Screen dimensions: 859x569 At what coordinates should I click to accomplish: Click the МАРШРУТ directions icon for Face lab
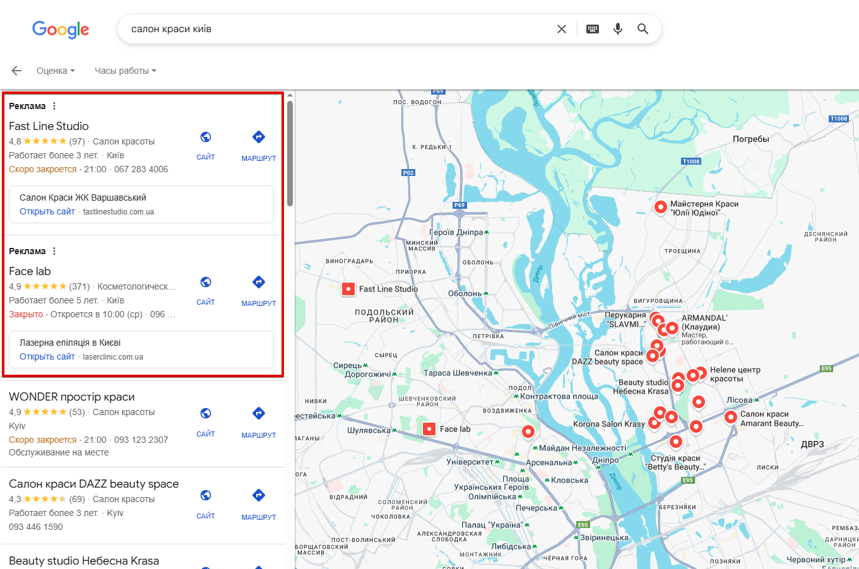pos(258,282)
